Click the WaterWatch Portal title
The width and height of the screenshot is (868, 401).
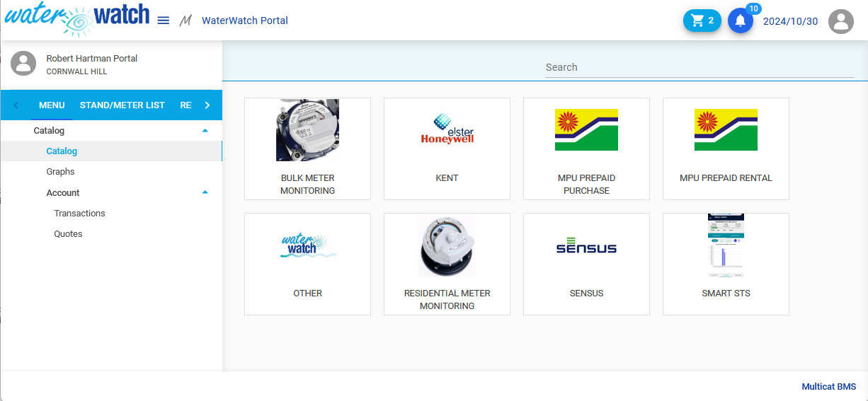(x=245, y=21)
